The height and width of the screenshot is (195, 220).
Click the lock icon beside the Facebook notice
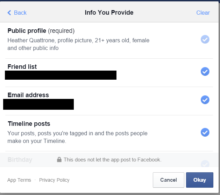[x=59, y=160]
